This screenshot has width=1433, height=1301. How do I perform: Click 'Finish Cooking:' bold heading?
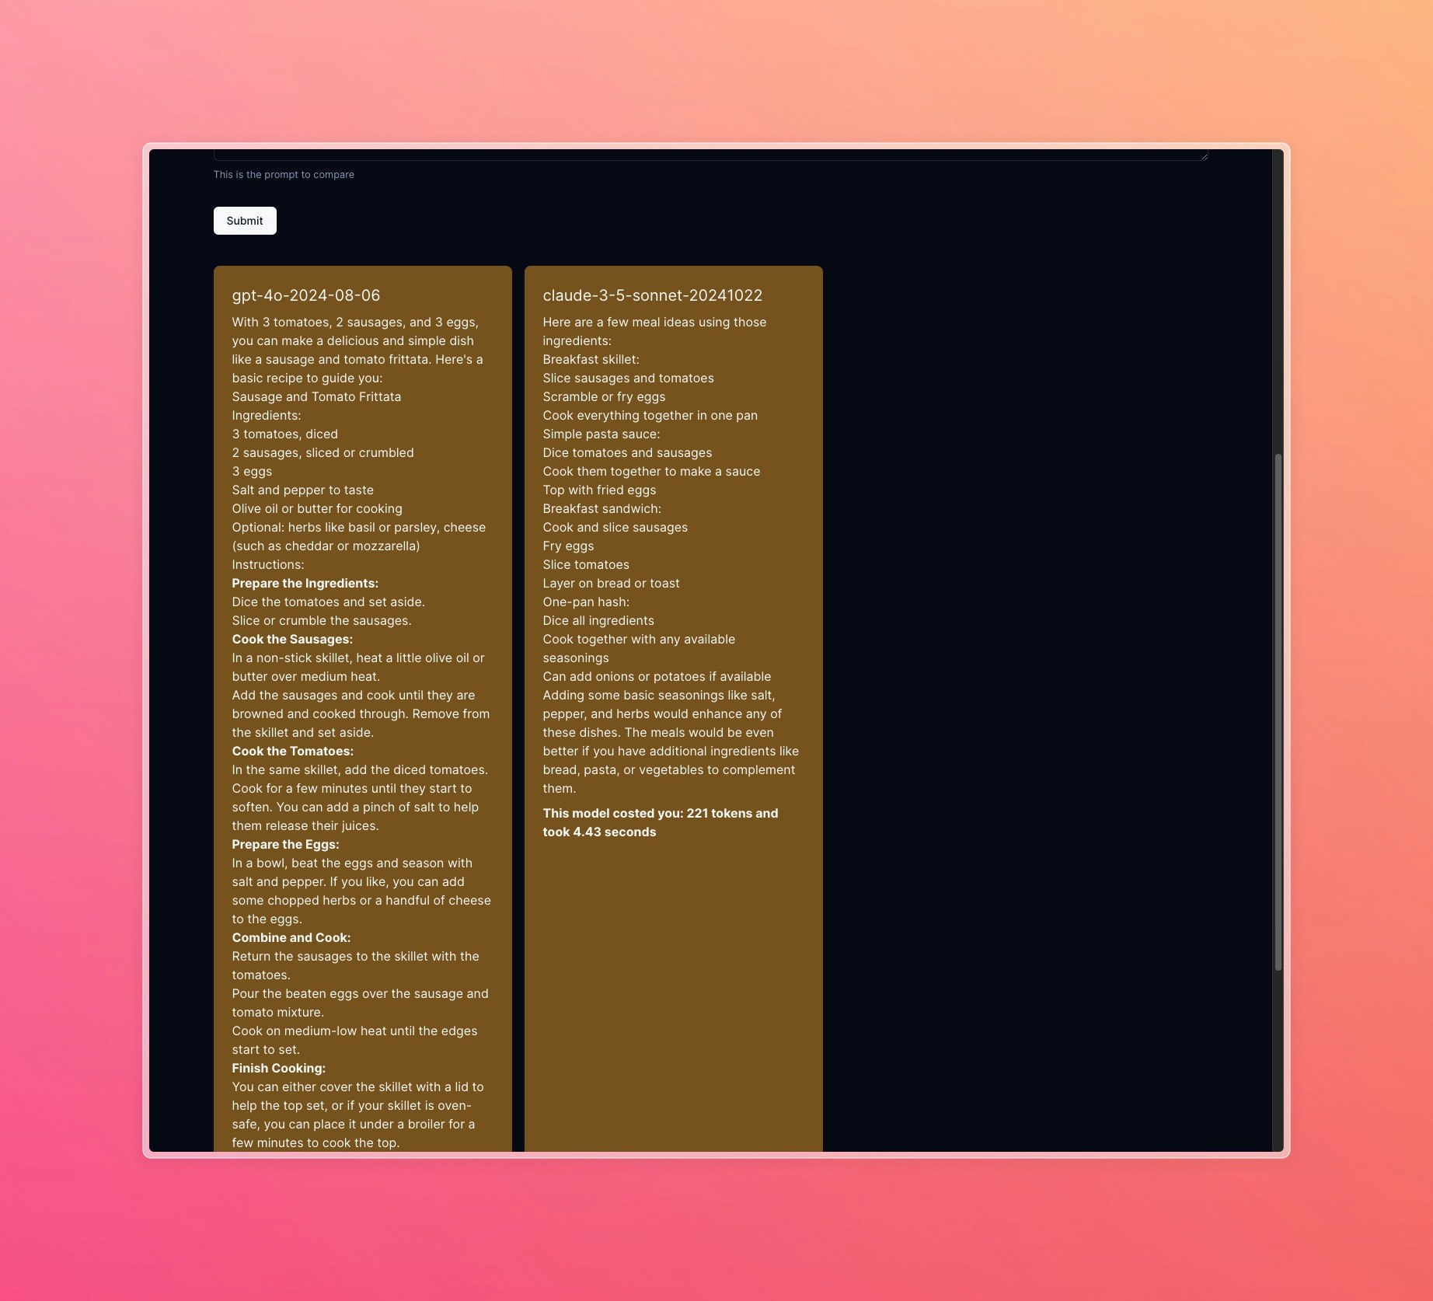pos(278,1068)
